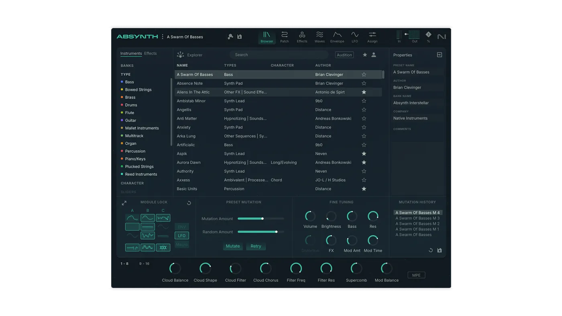562x316 pixels.
Task: Toggle the top module in column C
Action: (x=163, y=218)
